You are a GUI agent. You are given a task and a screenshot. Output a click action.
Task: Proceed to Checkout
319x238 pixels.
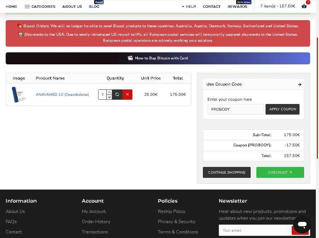[280, 172]
